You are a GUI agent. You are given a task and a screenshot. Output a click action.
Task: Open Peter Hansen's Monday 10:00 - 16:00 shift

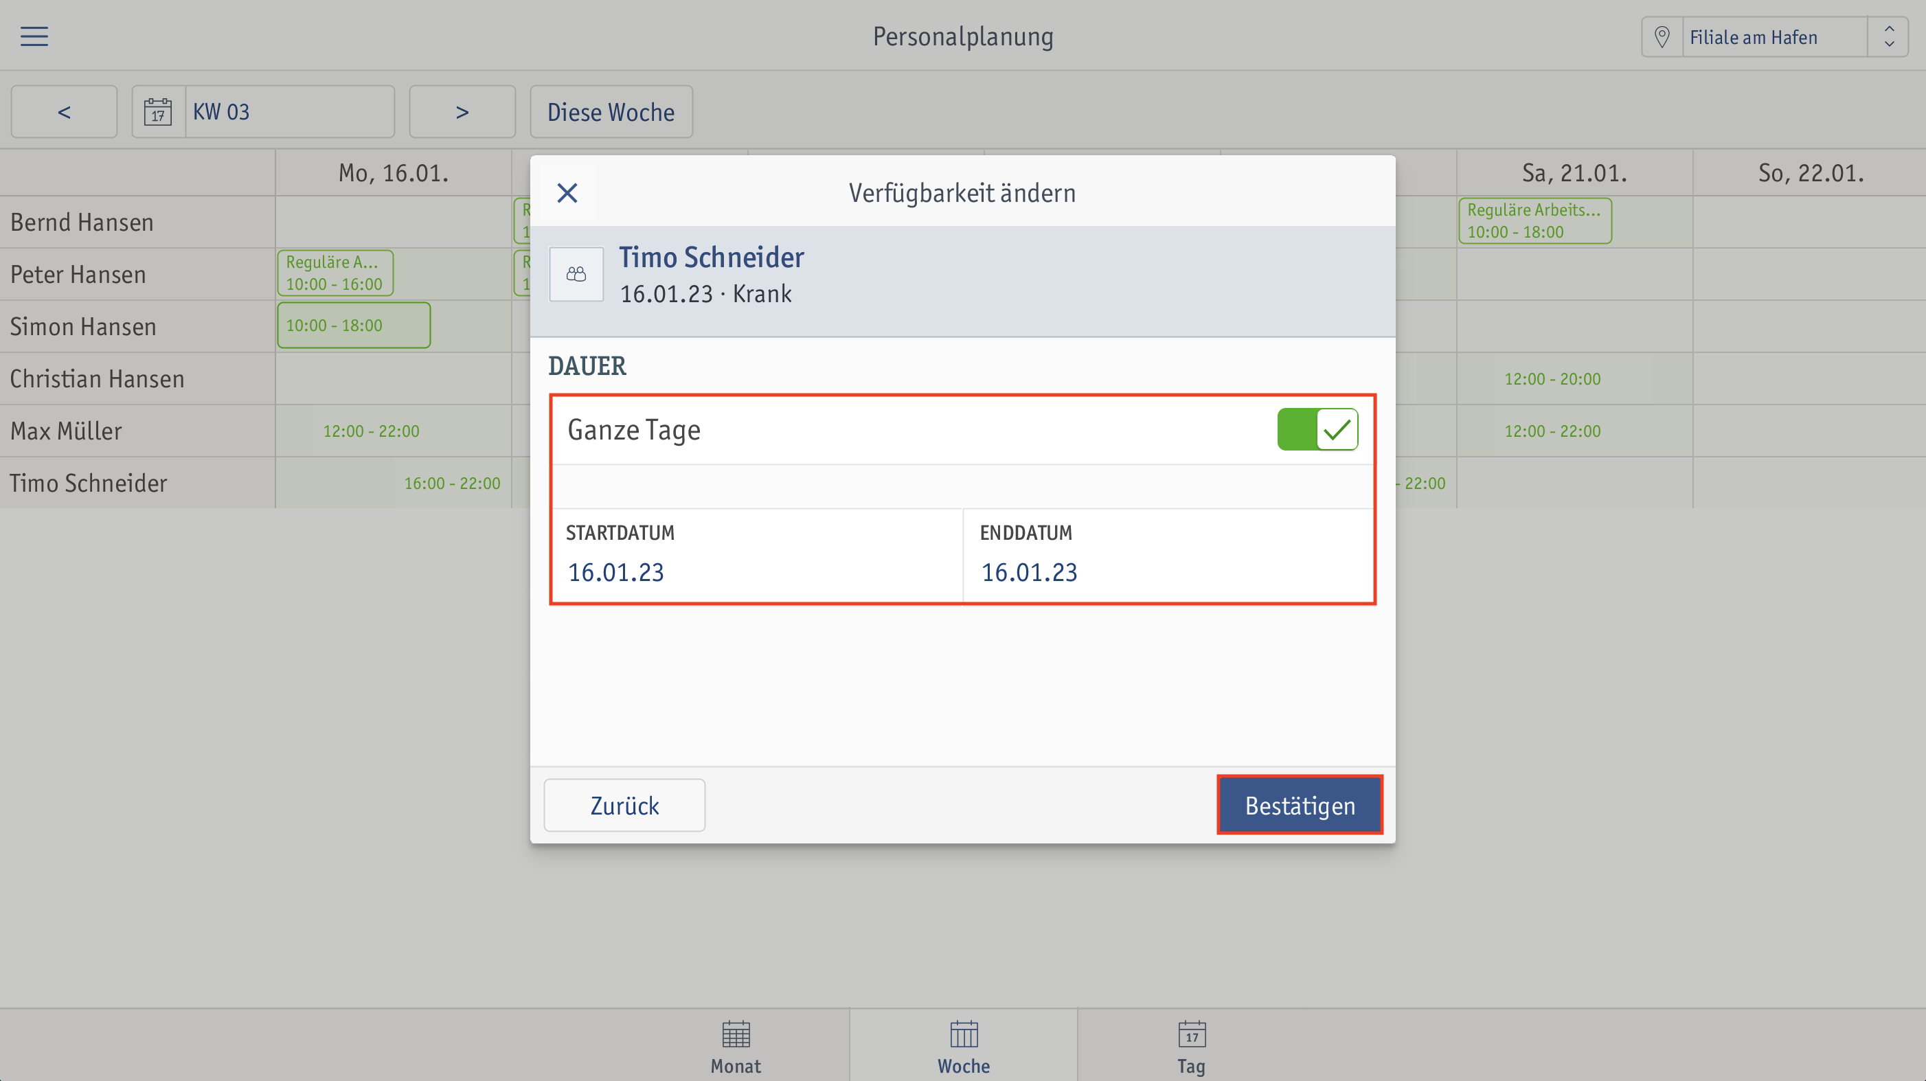pos(335,273)
